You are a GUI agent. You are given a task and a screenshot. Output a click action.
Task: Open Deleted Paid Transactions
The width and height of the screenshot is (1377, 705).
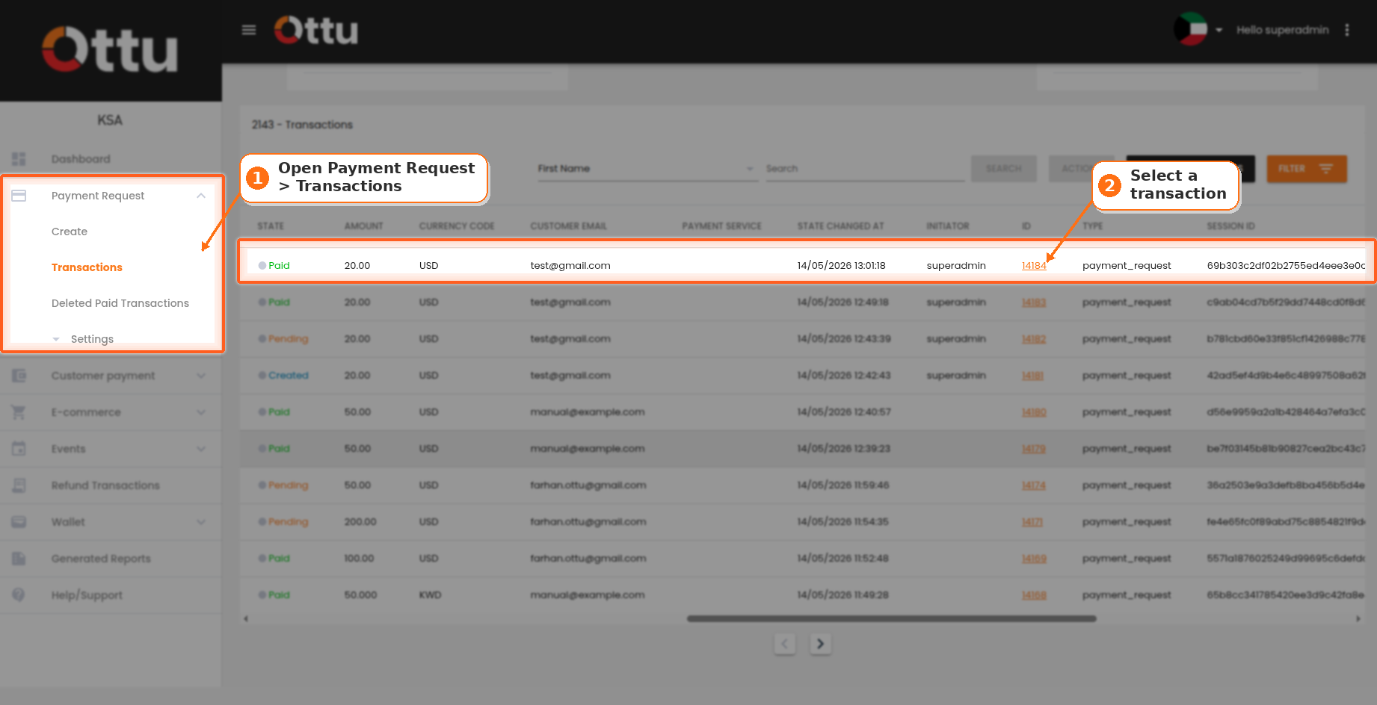120,303
